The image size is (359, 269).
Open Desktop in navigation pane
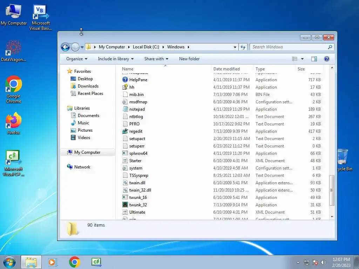coord(85,79)
